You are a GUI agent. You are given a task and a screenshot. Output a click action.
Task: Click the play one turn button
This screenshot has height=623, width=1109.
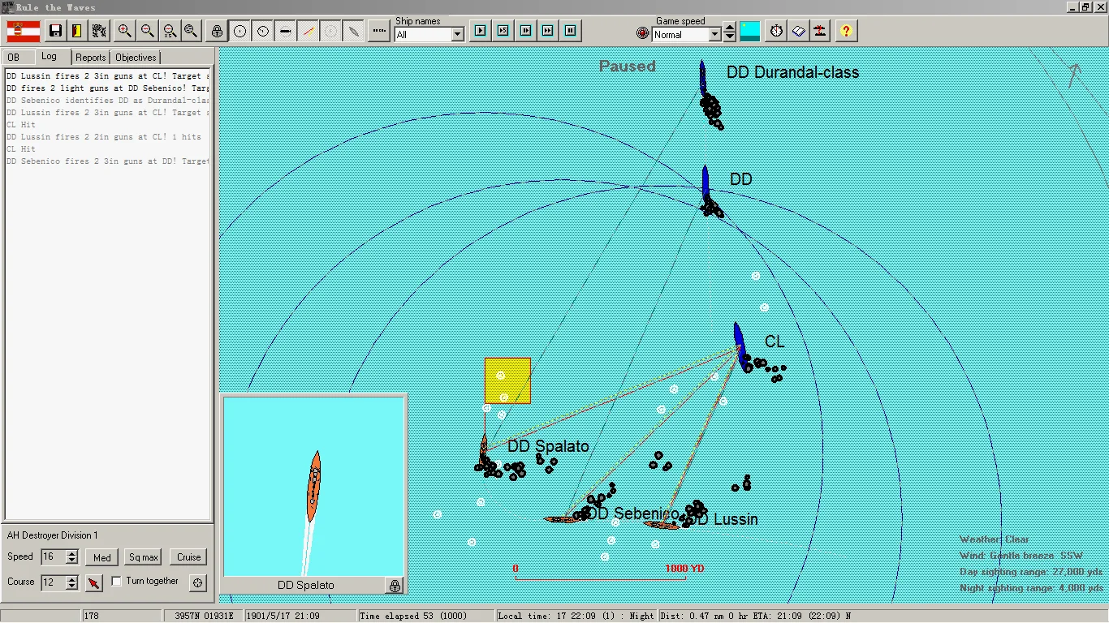point(481,31)
